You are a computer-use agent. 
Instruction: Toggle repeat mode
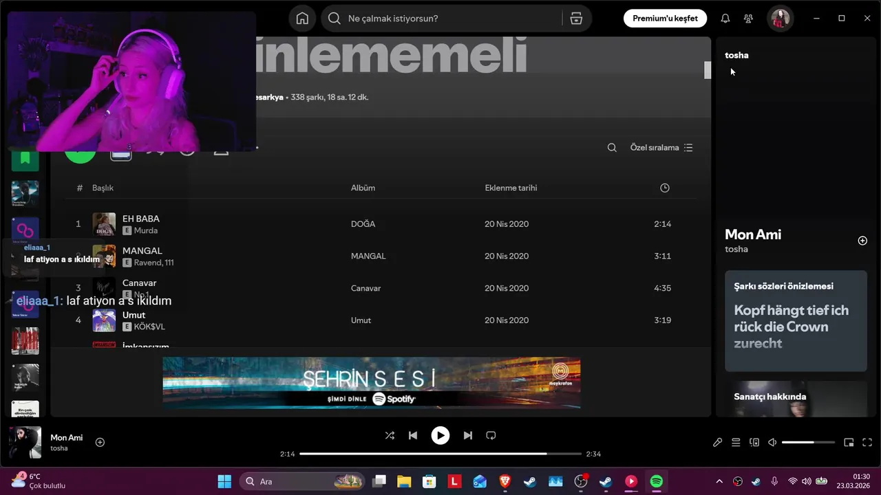(x=491, y=435)
